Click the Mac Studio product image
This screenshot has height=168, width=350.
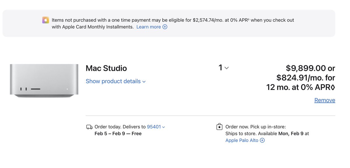click(44, 81)
